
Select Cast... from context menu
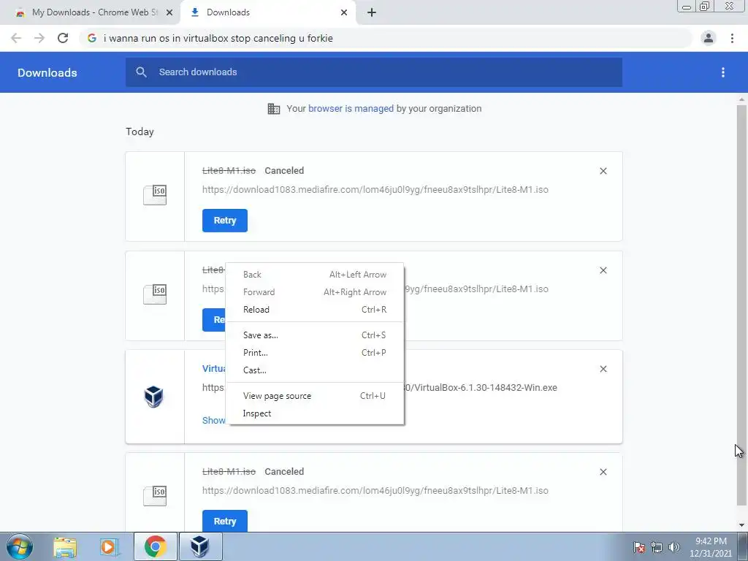315,370
